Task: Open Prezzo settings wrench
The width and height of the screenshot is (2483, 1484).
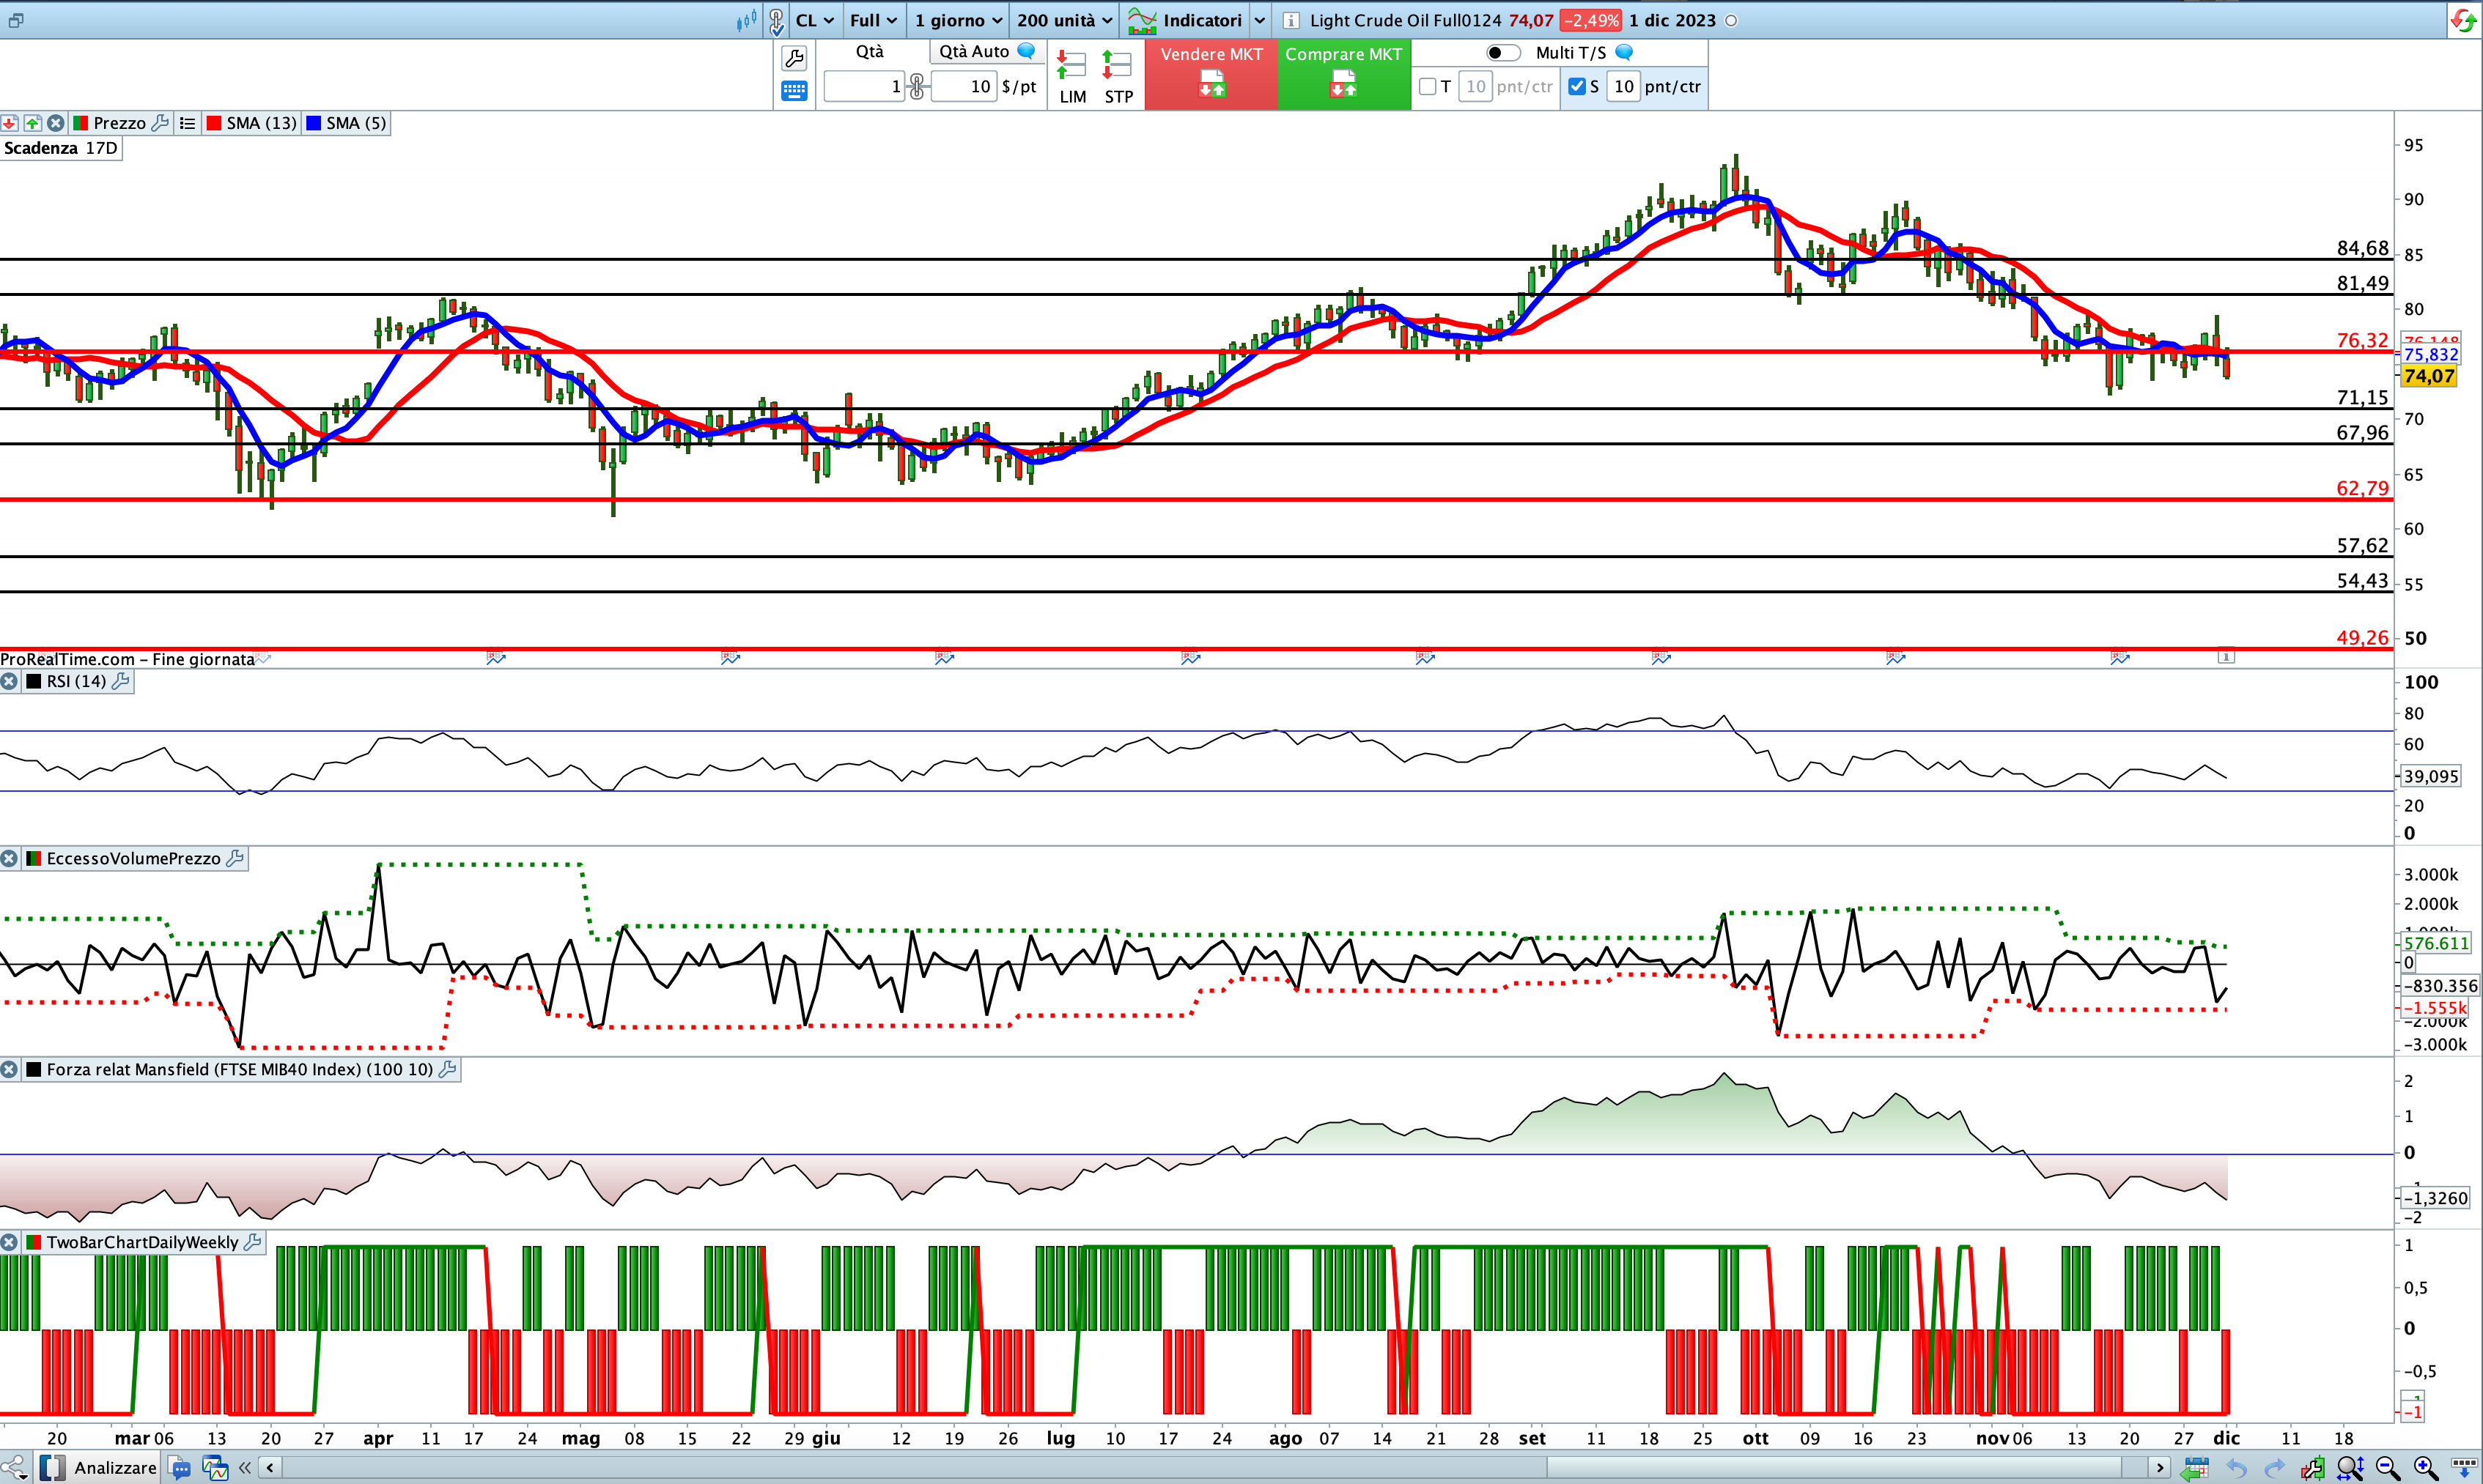Action: [x=160, y=123]
